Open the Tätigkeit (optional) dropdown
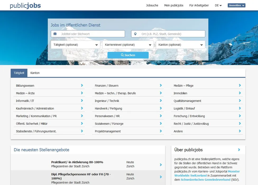 pyautogui.click(x=76, y=45)
